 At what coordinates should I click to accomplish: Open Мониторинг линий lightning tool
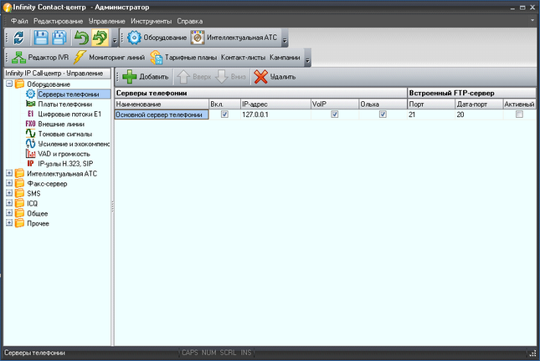pyautogui.click(x=109, y=58)
